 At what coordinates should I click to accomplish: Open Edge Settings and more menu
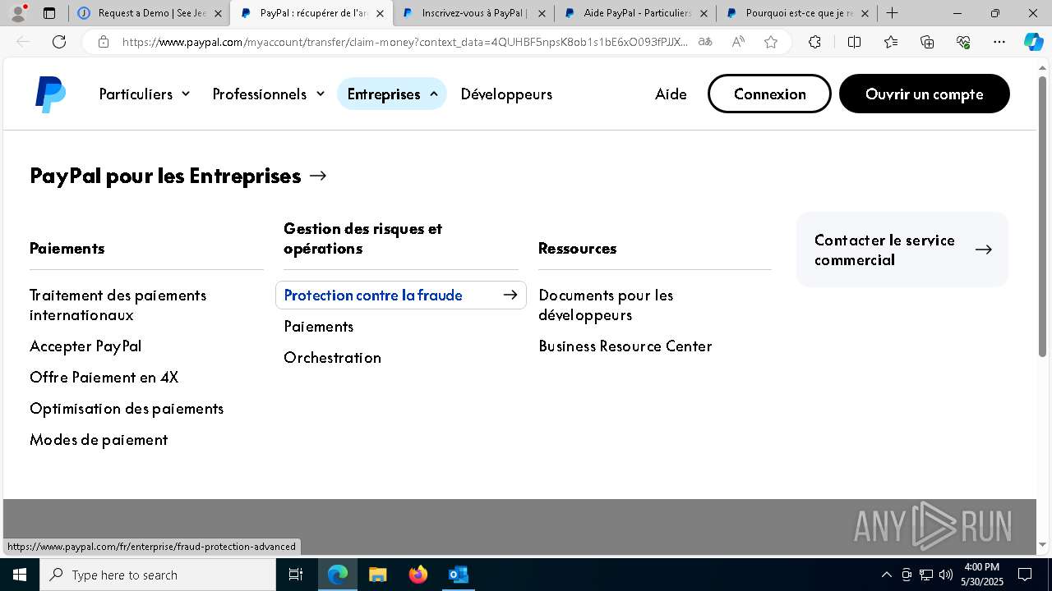pyautogui.click(x=999, y=42)
